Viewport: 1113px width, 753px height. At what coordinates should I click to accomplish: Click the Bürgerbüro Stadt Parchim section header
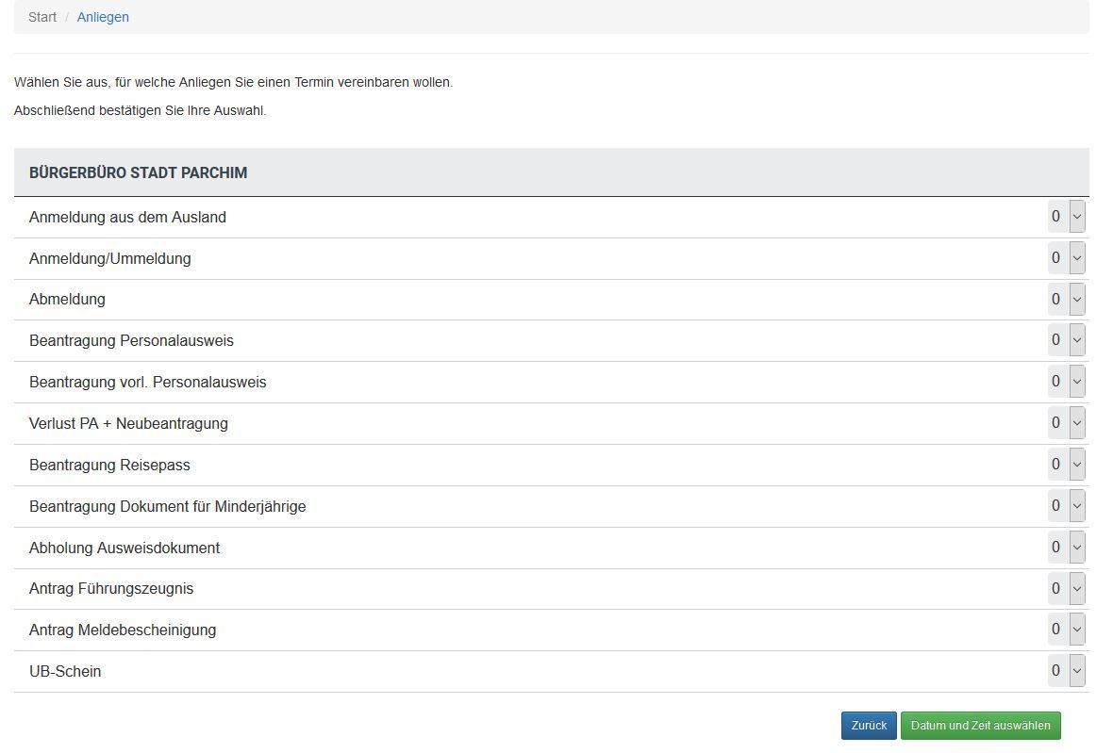point(139,173)
